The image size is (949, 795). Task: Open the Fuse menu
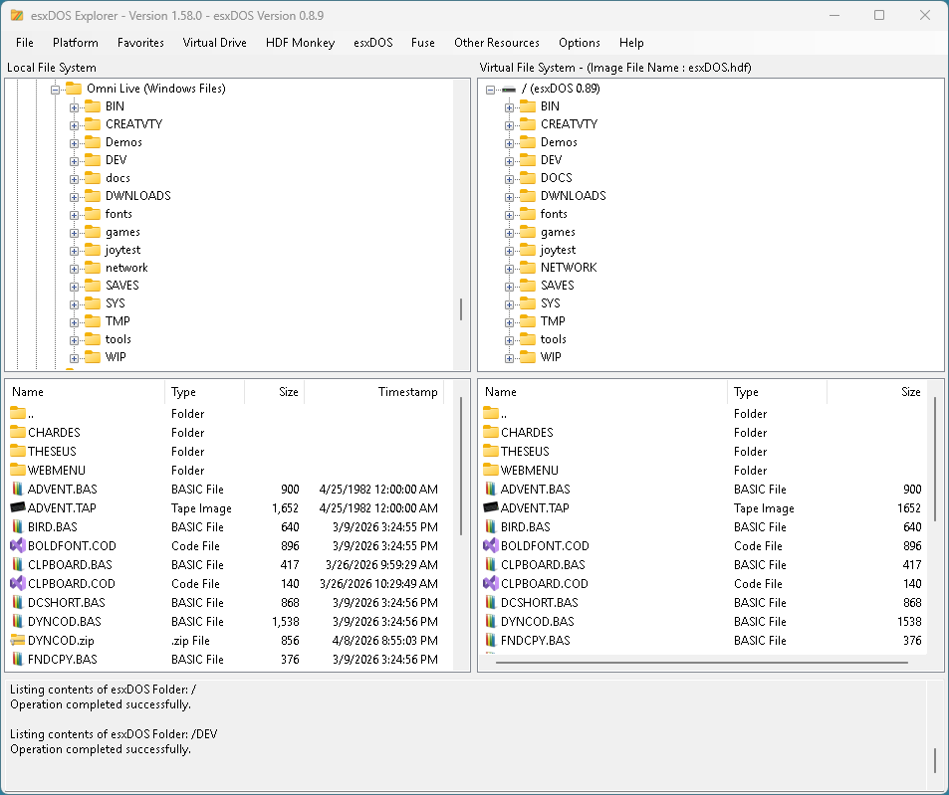pyautogui.click(x=422, y=43)
